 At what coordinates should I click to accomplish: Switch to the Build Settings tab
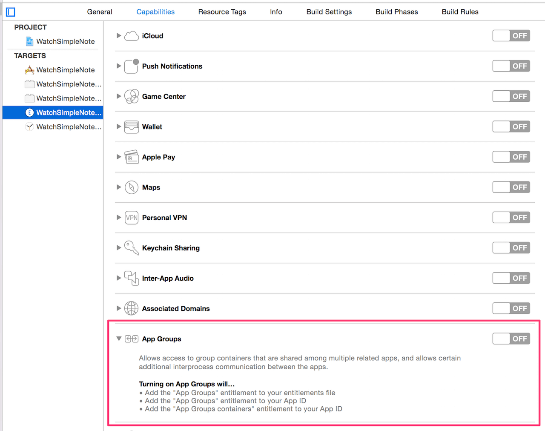[x=329, y=12]
